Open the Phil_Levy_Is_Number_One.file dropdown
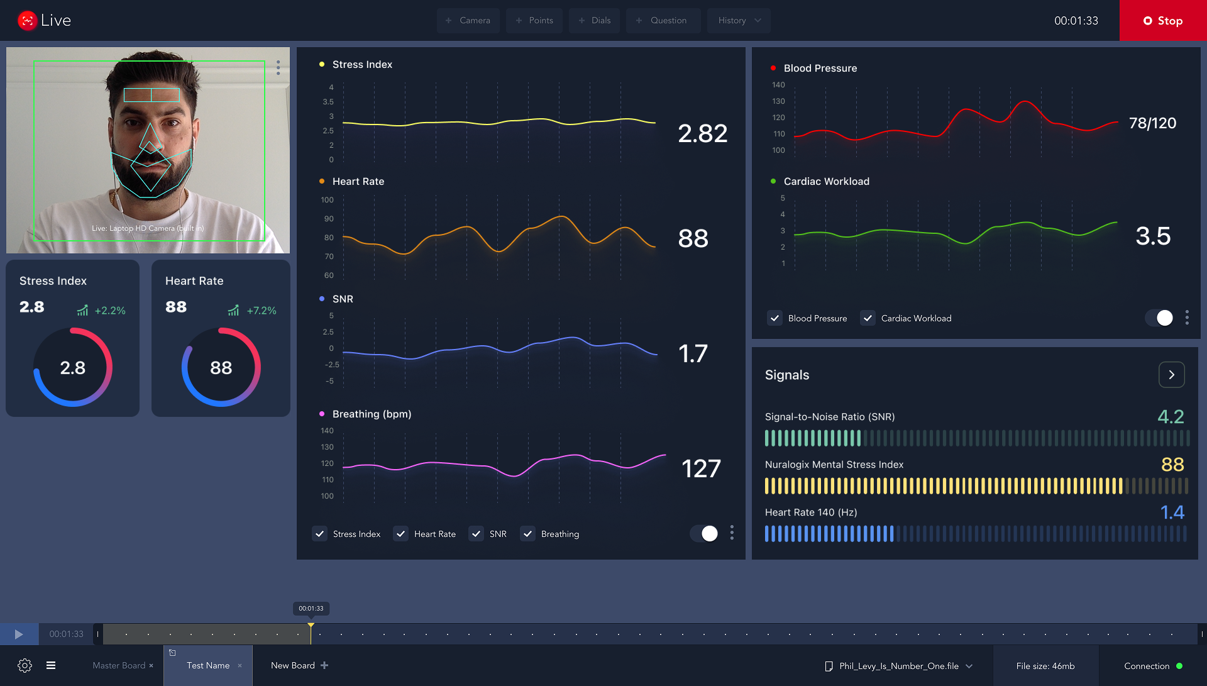Image resolution: width=1207 pixels, height=686 pixels. (969, 666)
